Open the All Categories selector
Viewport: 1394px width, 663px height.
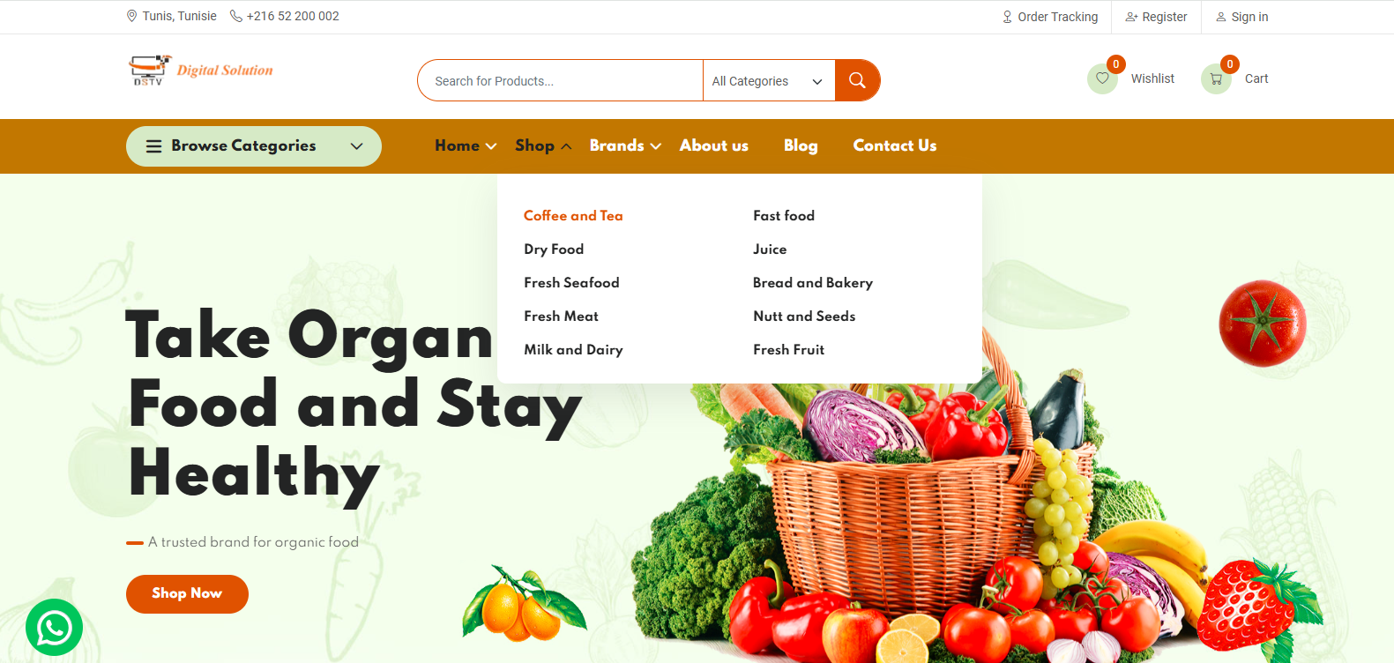point(769,81)
